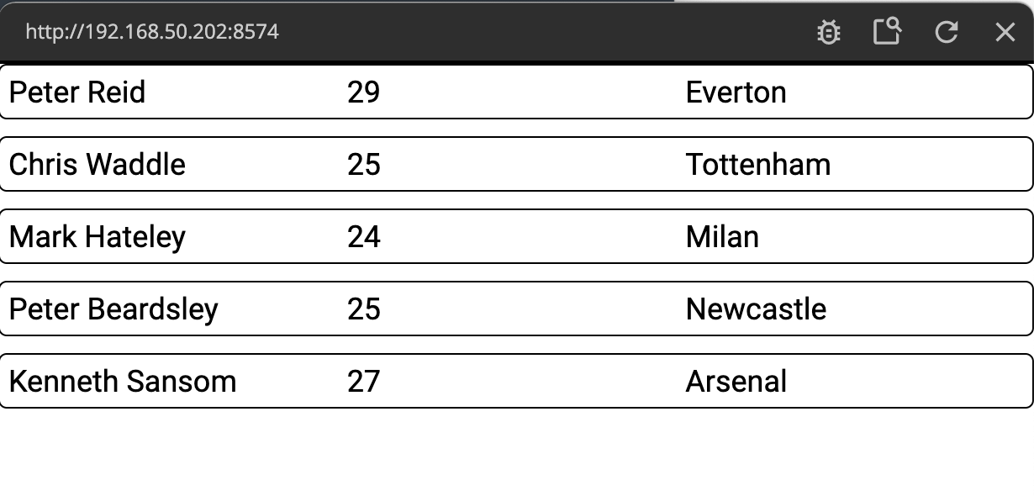Screen dimensions: 1034x496
Task: Click the Tottenham club cell
Action: (x=757, y=164)
